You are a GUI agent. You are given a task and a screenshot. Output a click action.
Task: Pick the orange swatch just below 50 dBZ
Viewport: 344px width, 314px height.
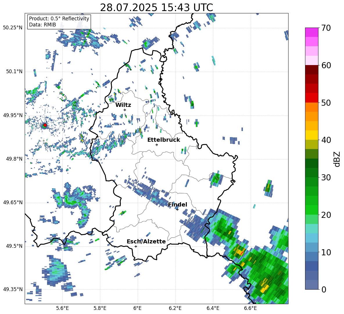[311, 107]
